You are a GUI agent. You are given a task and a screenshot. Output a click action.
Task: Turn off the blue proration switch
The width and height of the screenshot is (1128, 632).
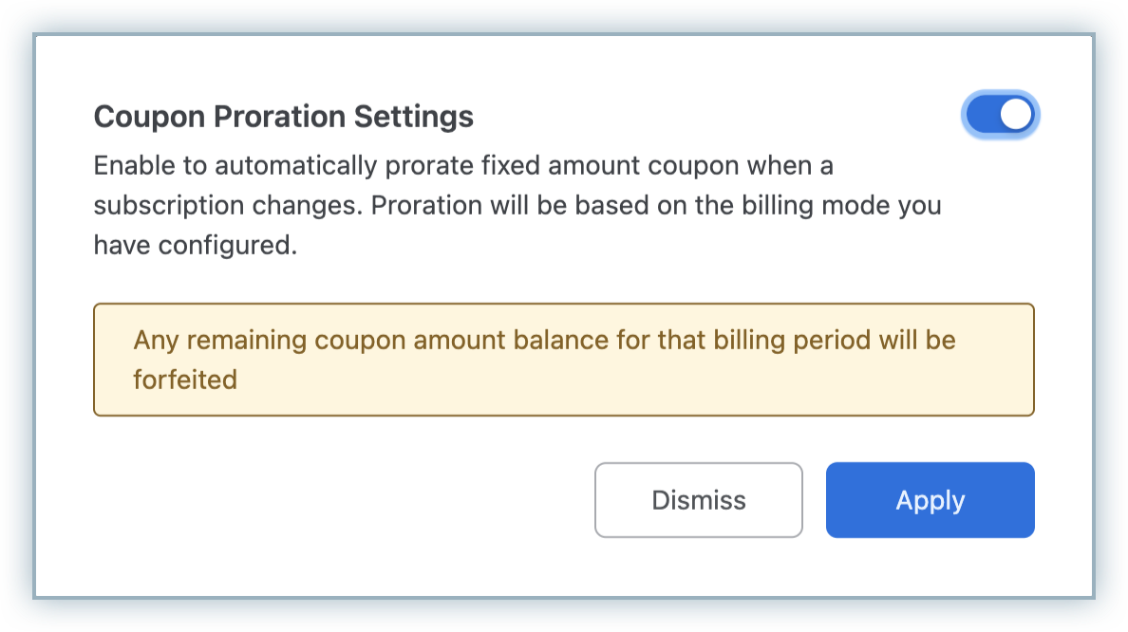point(1002,115)
